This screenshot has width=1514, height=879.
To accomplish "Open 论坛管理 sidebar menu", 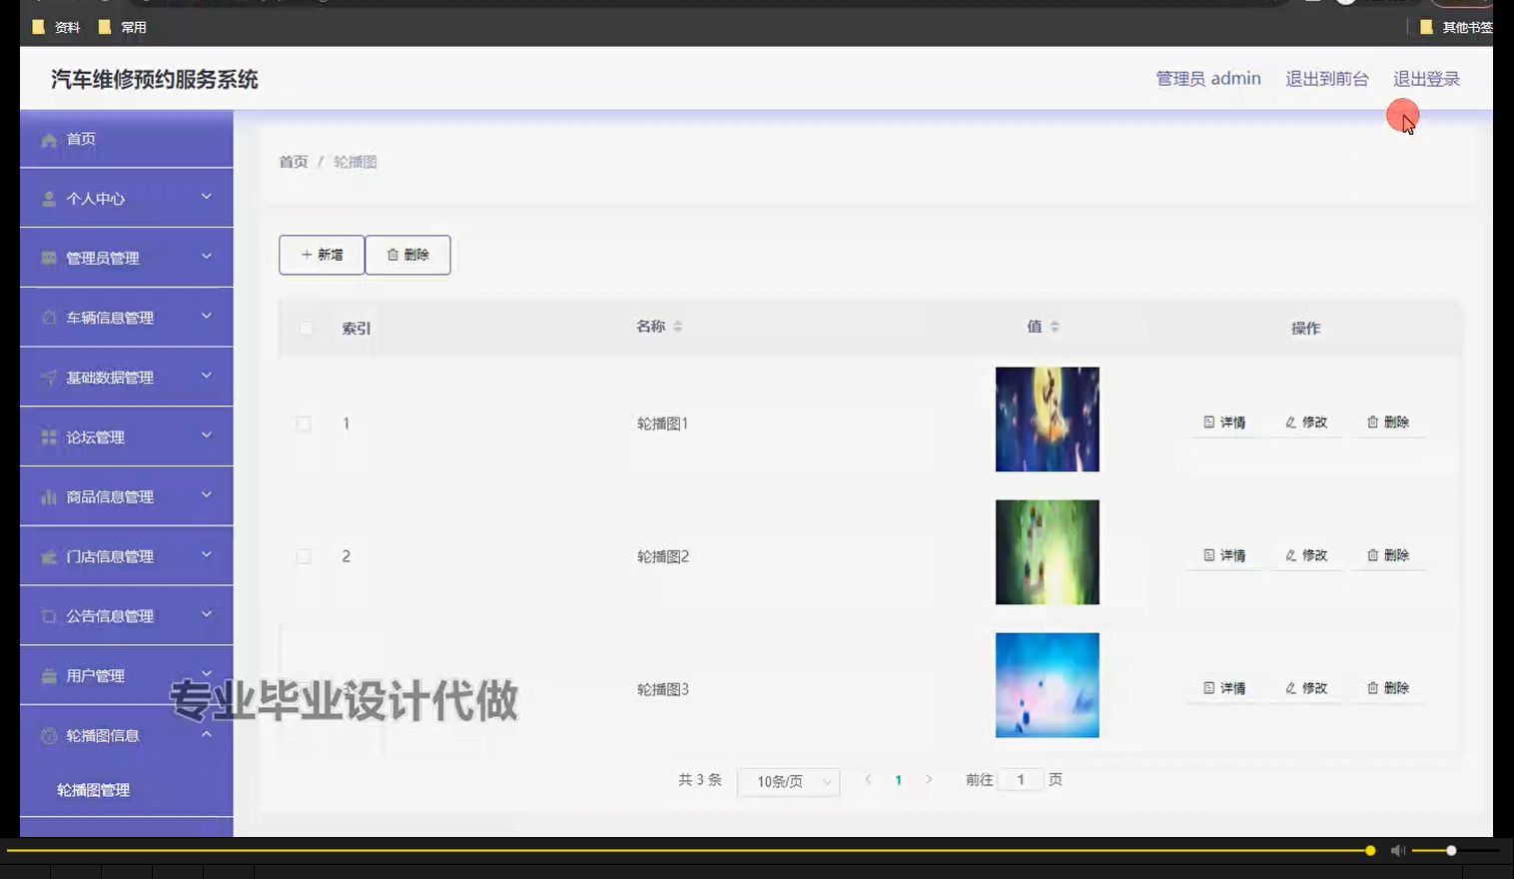I will pos(127,437).
